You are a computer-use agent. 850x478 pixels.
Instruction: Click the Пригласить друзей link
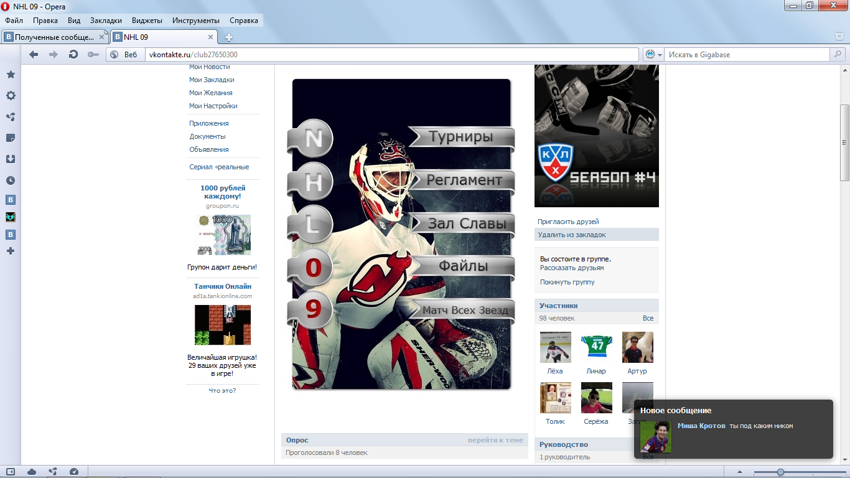pyautogui.click(x=568, y=222)
